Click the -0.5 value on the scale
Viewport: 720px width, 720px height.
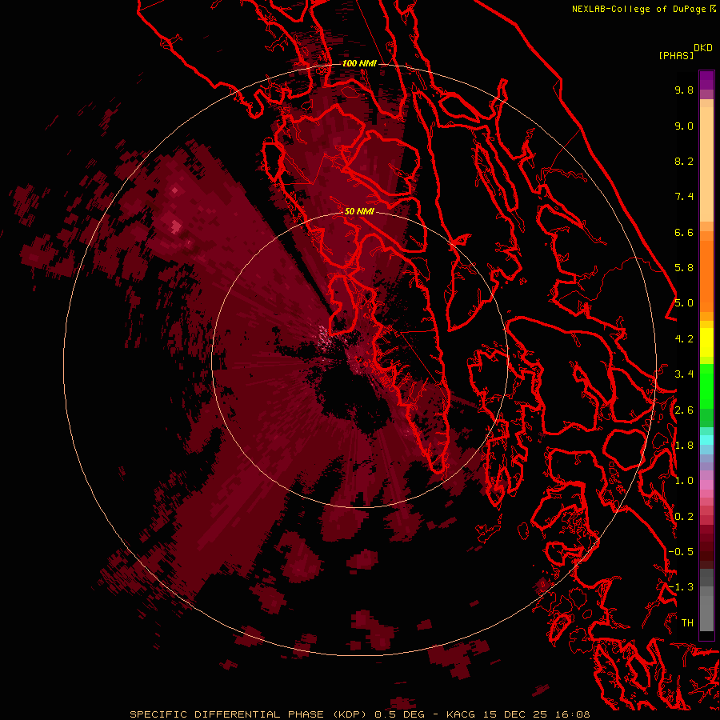[x=681, y=552]
